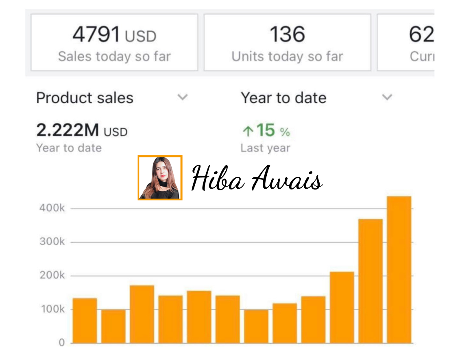Viewport: 460px width, 355px height.
Task: Click the 2.222M USD sales figure
Action: 82,131
